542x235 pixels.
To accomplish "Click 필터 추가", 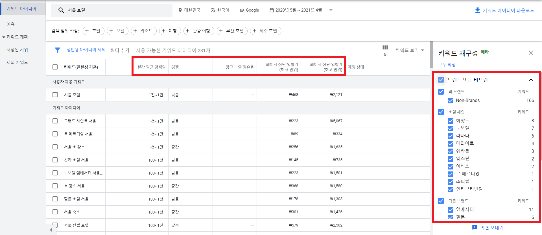I will coord(120,50).
